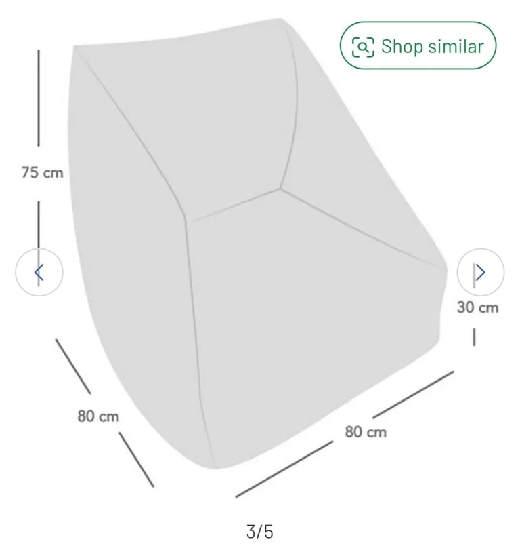Click the short vertical line under 30 cm
Image resolution: width=520 pixels, height=546 pixels.
tap(474, 337)
